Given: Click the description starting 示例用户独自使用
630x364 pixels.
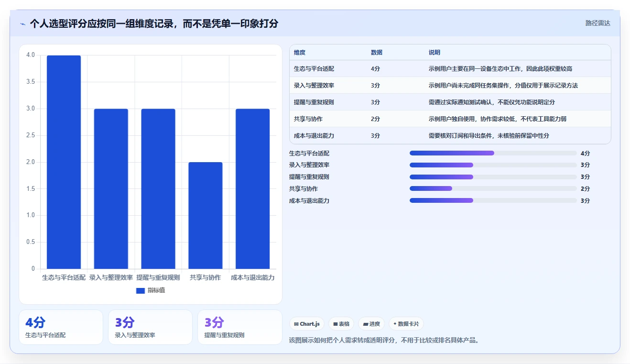Looking at the screenshot, I should coord(498,119).
